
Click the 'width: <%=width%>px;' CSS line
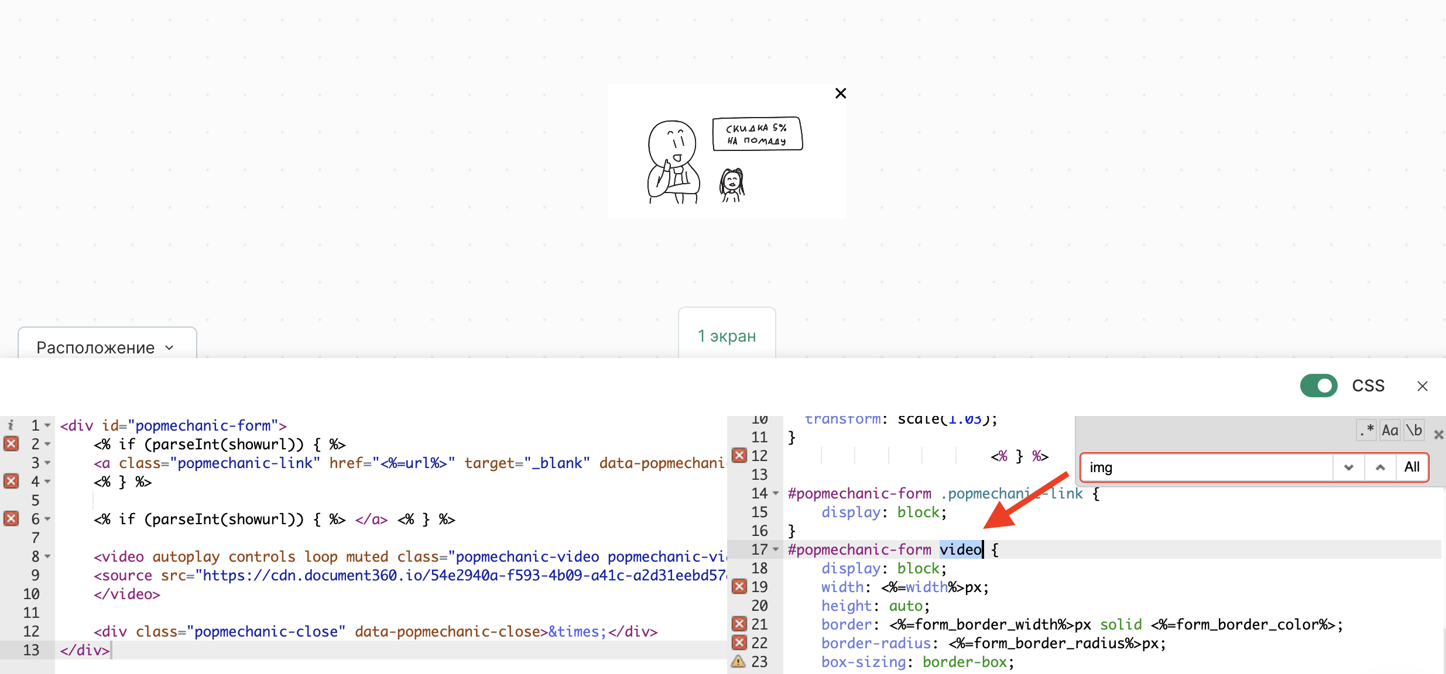(905, 587)
